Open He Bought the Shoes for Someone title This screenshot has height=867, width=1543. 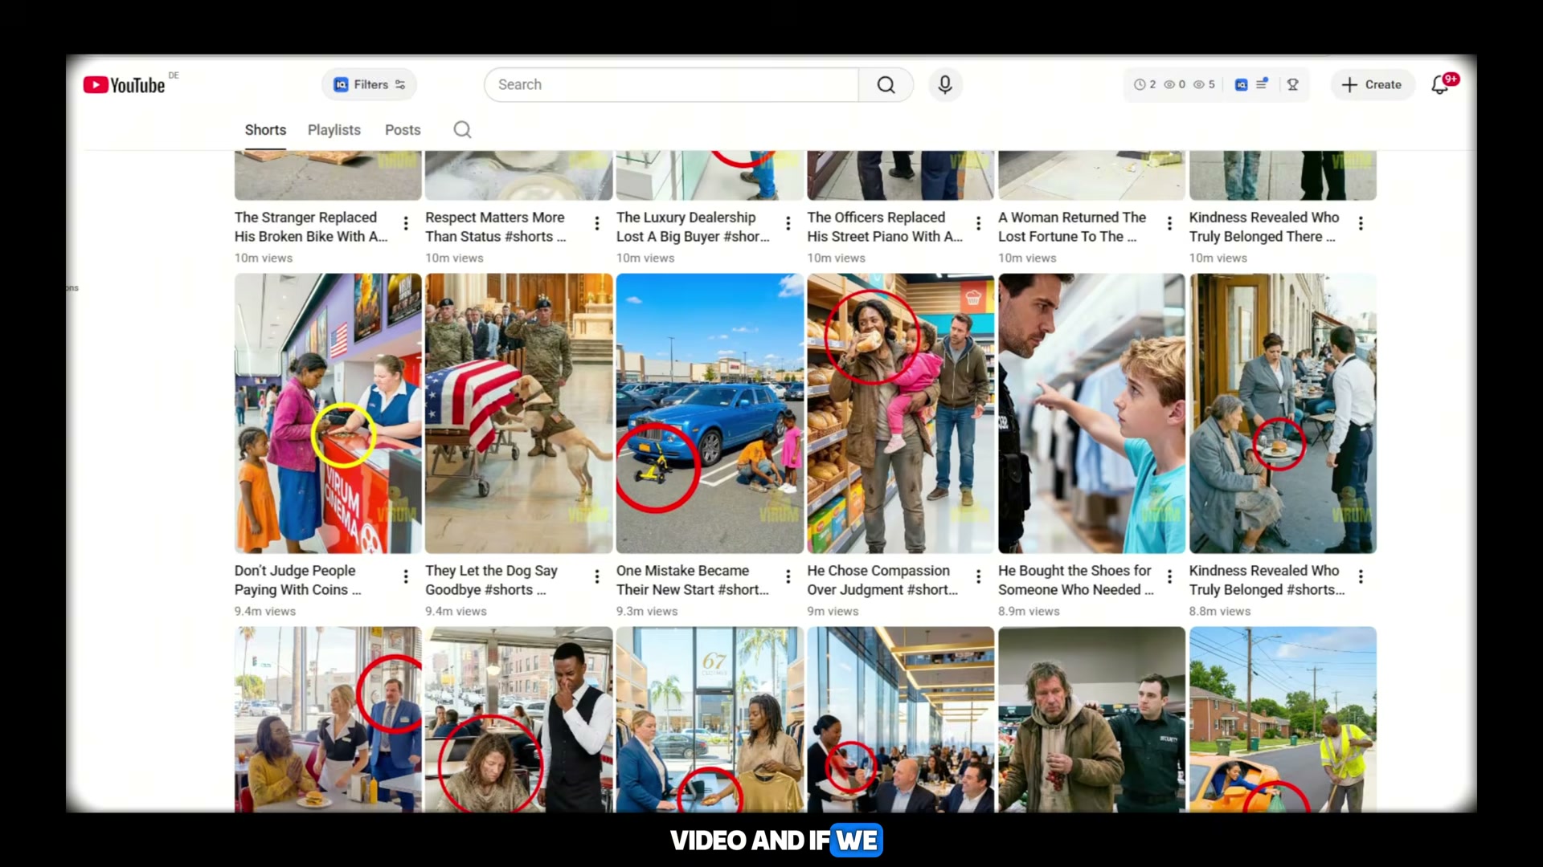pyautogui.click(x=1076, y=580)
